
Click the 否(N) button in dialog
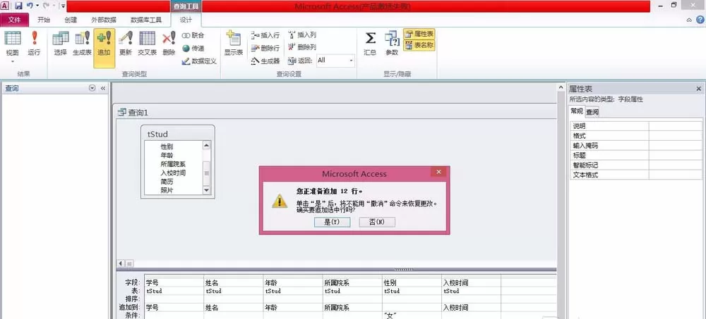click(x=377, y=222)
